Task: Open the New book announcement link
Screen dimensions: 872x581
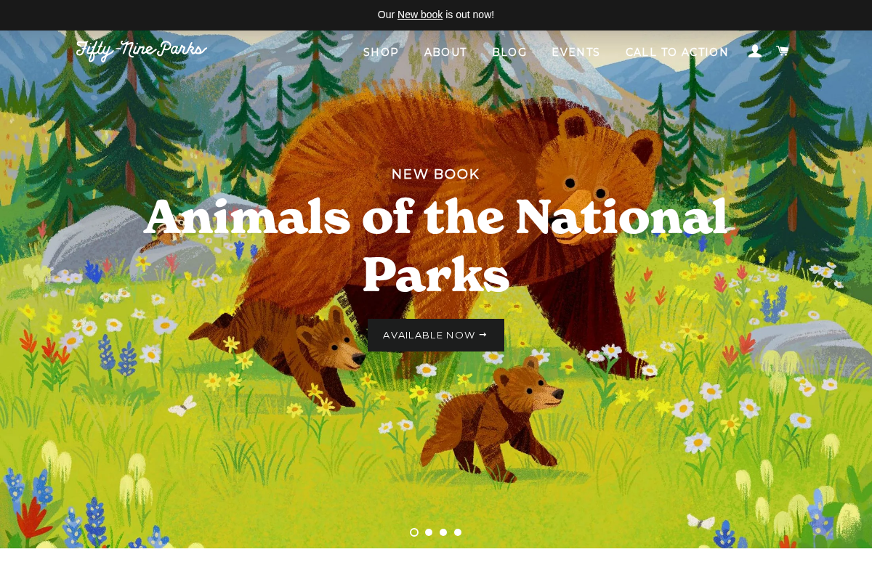Action: pyautogui.click(x=420, y=14)
